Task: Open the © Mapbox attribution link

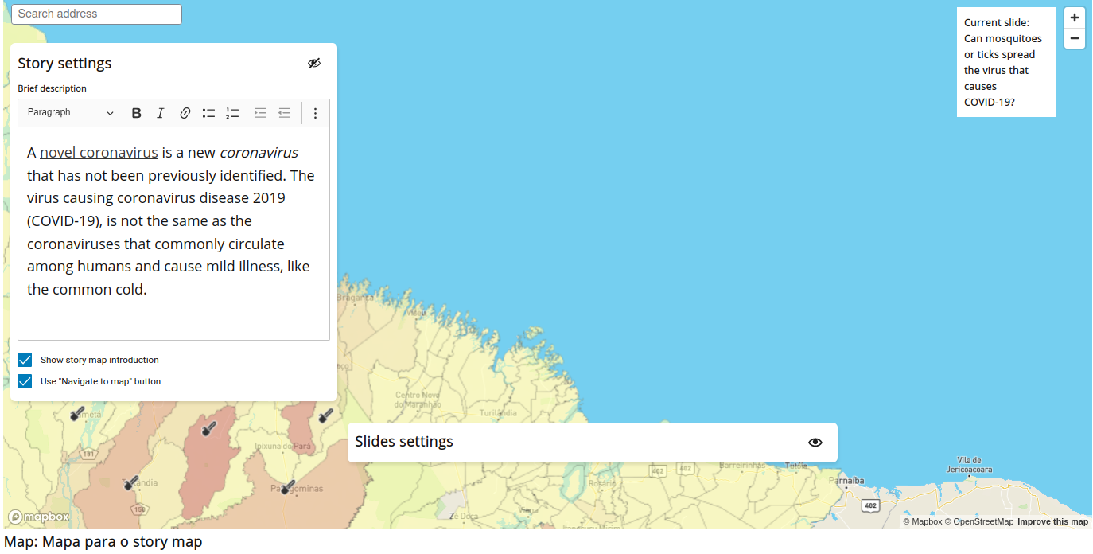Action: [x=922, y=521]
